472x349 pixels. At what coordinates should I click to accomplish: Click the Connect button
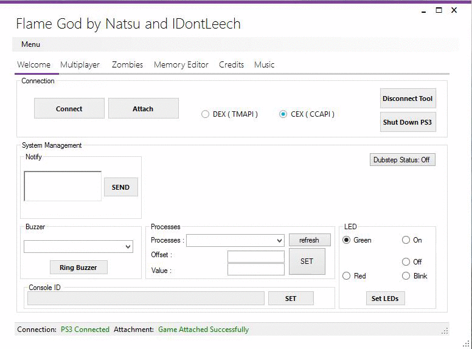(x=69, y=108)
